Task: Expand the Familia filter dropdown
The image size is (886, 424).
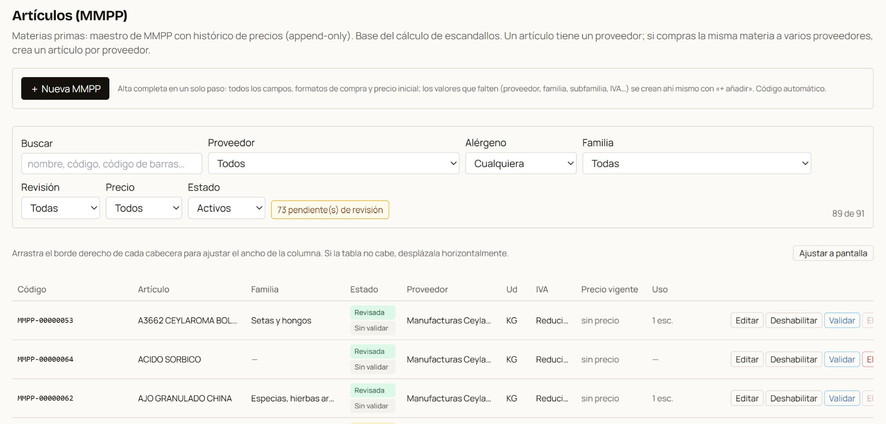Action: [x=697, y=163]
